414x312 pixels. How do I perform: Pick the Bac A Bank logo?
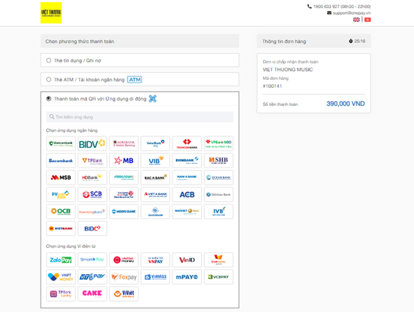point(155,178)
